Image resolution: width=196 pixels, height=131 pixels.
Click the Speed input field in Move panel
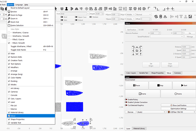point(185,50)
